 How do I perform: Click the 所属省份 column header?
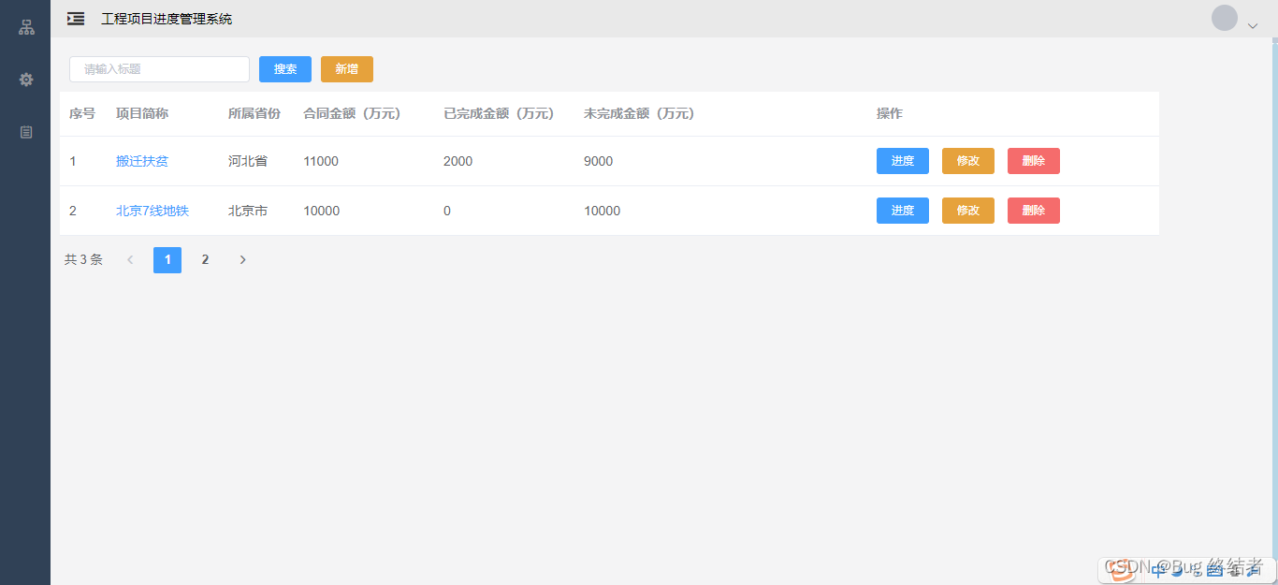click(x=254, y=113)
